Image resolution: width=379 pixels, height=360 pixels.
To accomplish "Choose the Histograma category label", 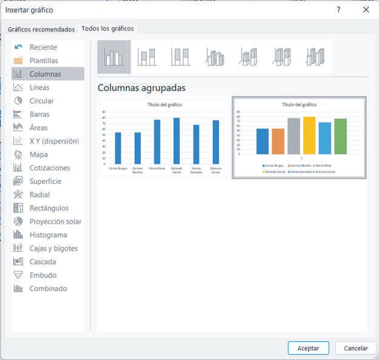I will (49, 234).
